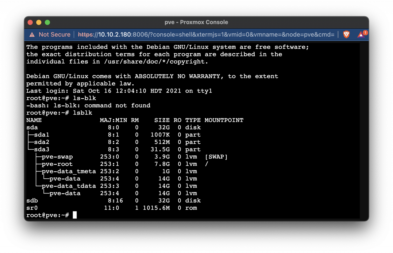The image size is (393, 253).
Task: Click the [SWAP] mountpoint label
Action: (x=216, y=157)
